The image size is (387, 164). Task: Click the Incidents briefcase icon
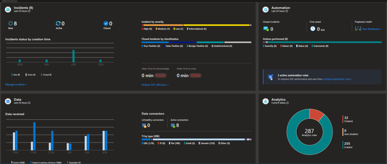click(8, 9)
